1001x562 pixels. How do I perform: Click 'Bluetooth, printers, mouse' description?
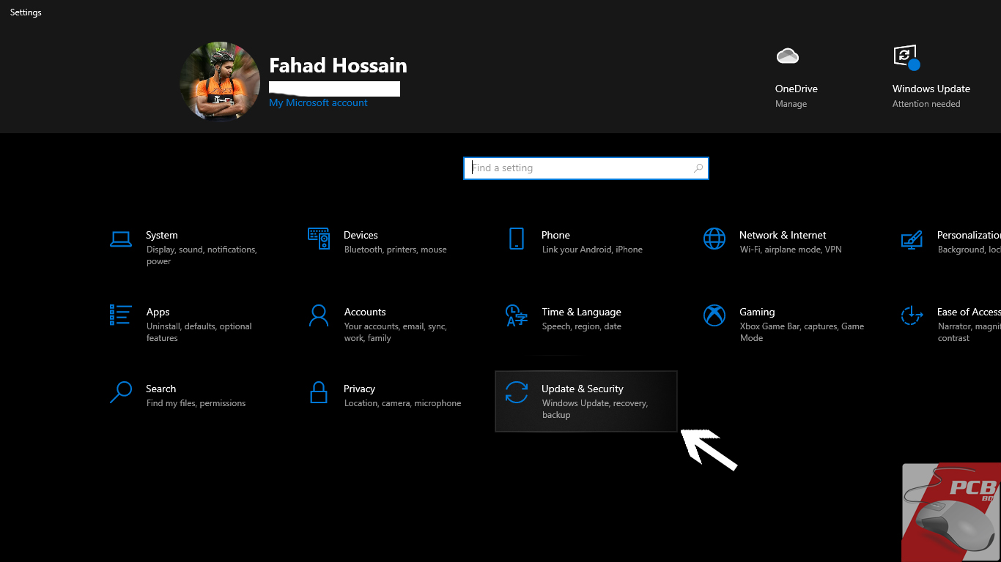click(395, 250)
